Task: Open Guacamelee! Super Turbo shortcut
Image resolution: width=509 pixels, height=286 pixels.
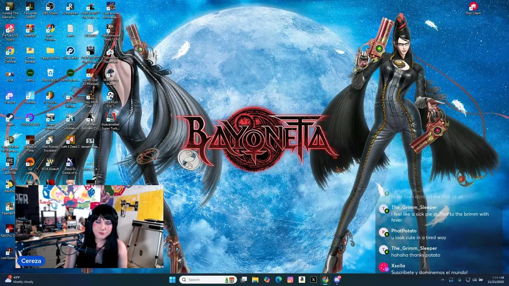Action: [x=111, y=122]
